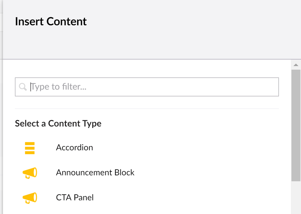Click the Insert Content dialog title
Screen dimensions: 301x214
(x=51, y=22)
